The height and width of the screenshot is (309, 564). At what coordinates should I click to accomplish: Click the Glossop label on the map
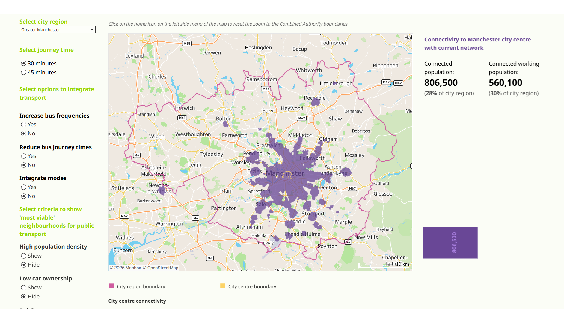click(383, 194)
